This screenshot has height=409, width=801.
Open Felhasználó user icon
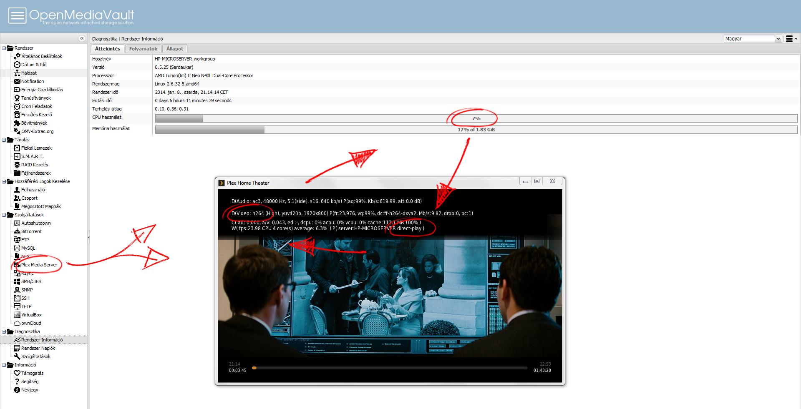17,190
